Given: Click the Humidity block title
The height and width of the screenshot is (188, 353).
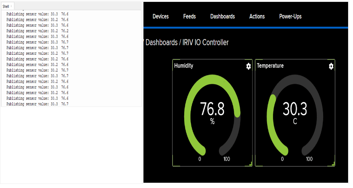Looking at the screenshot, I should 183,66.
